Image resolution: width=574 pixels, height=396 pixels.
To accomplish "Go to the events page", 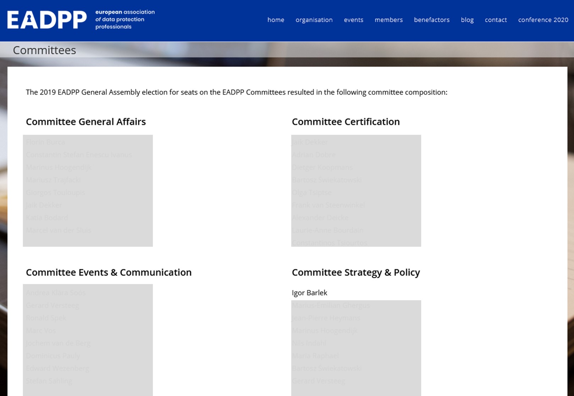I will (x=353, y=20).
